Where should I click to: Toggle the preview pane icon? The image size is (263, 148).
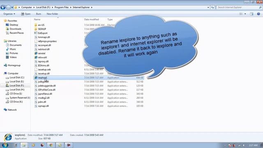pyautogui.click(x=251, y=14)
